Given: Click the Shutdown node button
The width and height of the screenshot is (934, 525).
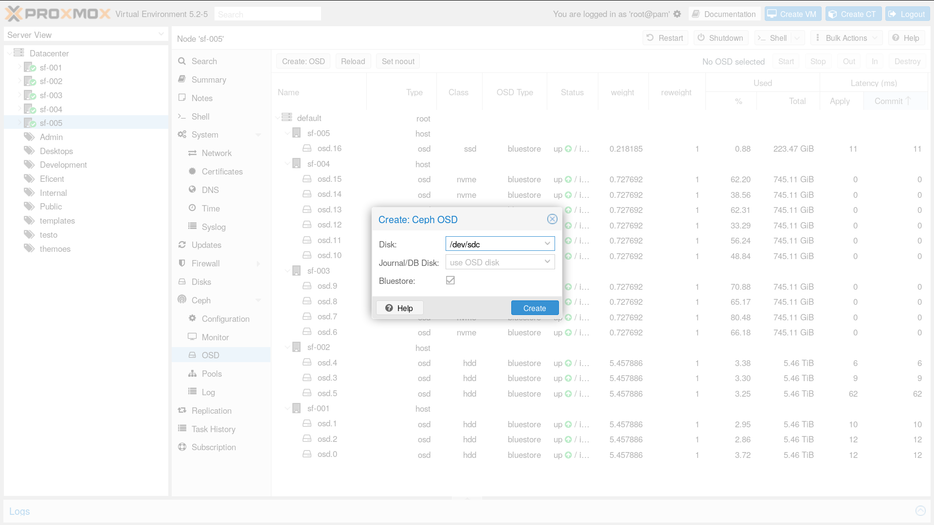Looking at the screenshot, I should tap(720, 38).
